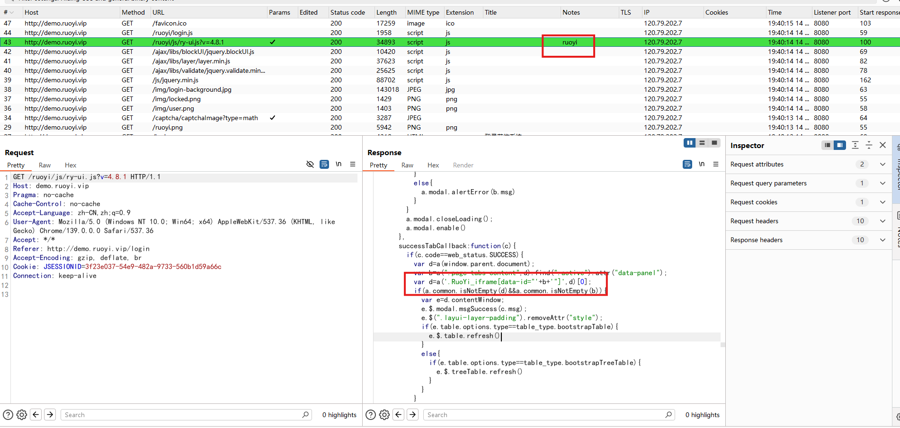Open Hex tab in Response panel

433,165
